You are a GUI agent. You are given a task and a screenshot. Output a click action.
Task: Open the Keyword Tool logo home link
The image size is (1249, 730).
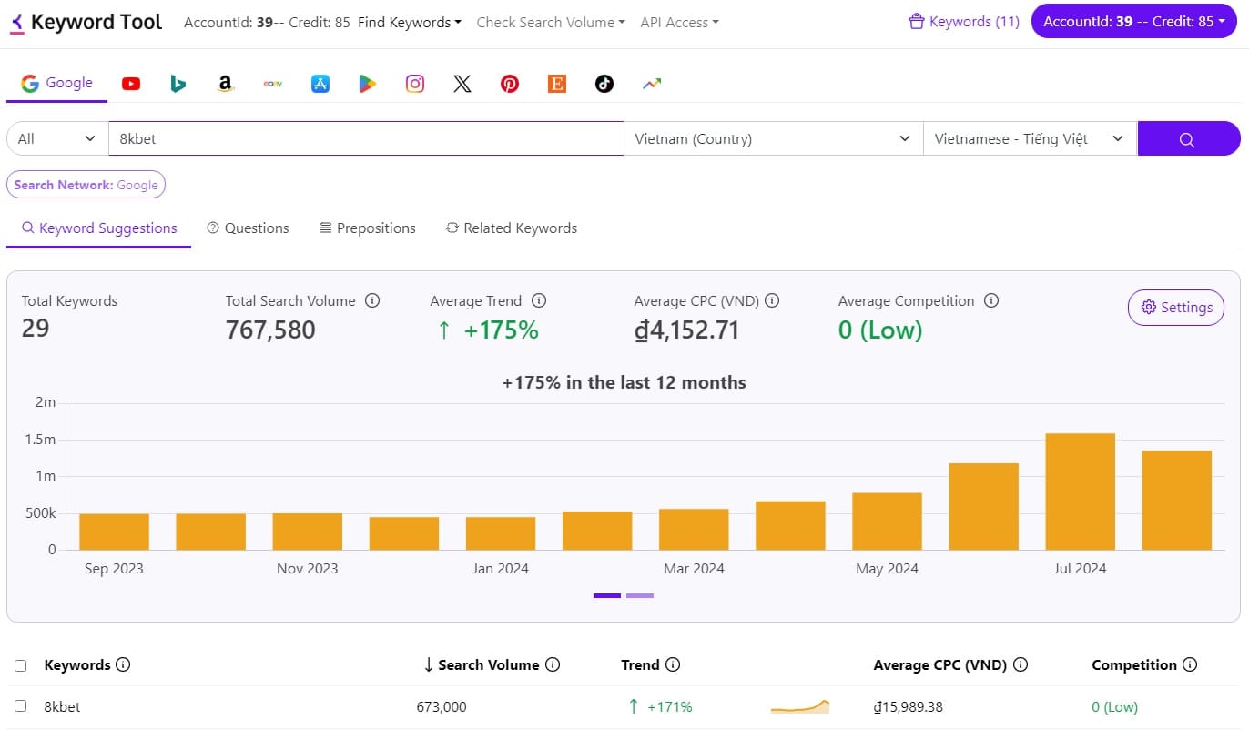click(x=86, y=22)
